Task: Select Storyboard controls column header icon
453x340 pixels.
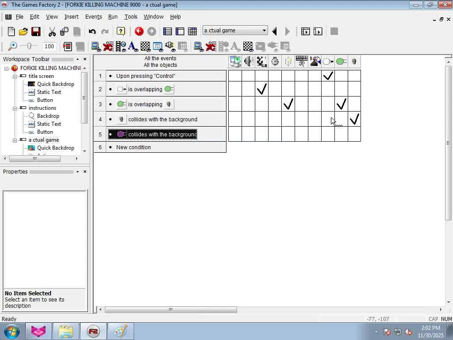Action: tap(262, 62)
